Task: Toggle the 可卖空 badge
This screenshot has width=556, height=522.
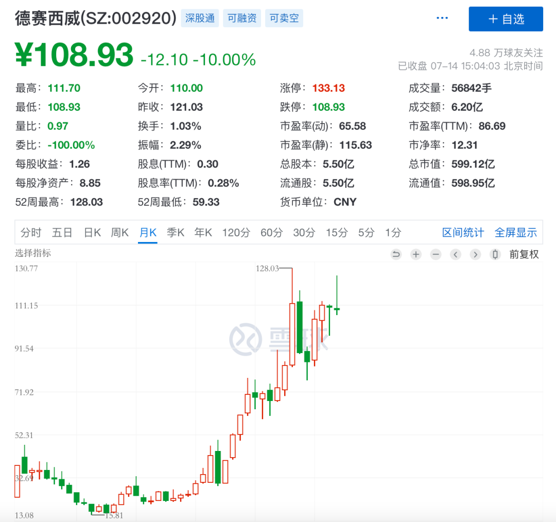Action: tap(284, 18)
